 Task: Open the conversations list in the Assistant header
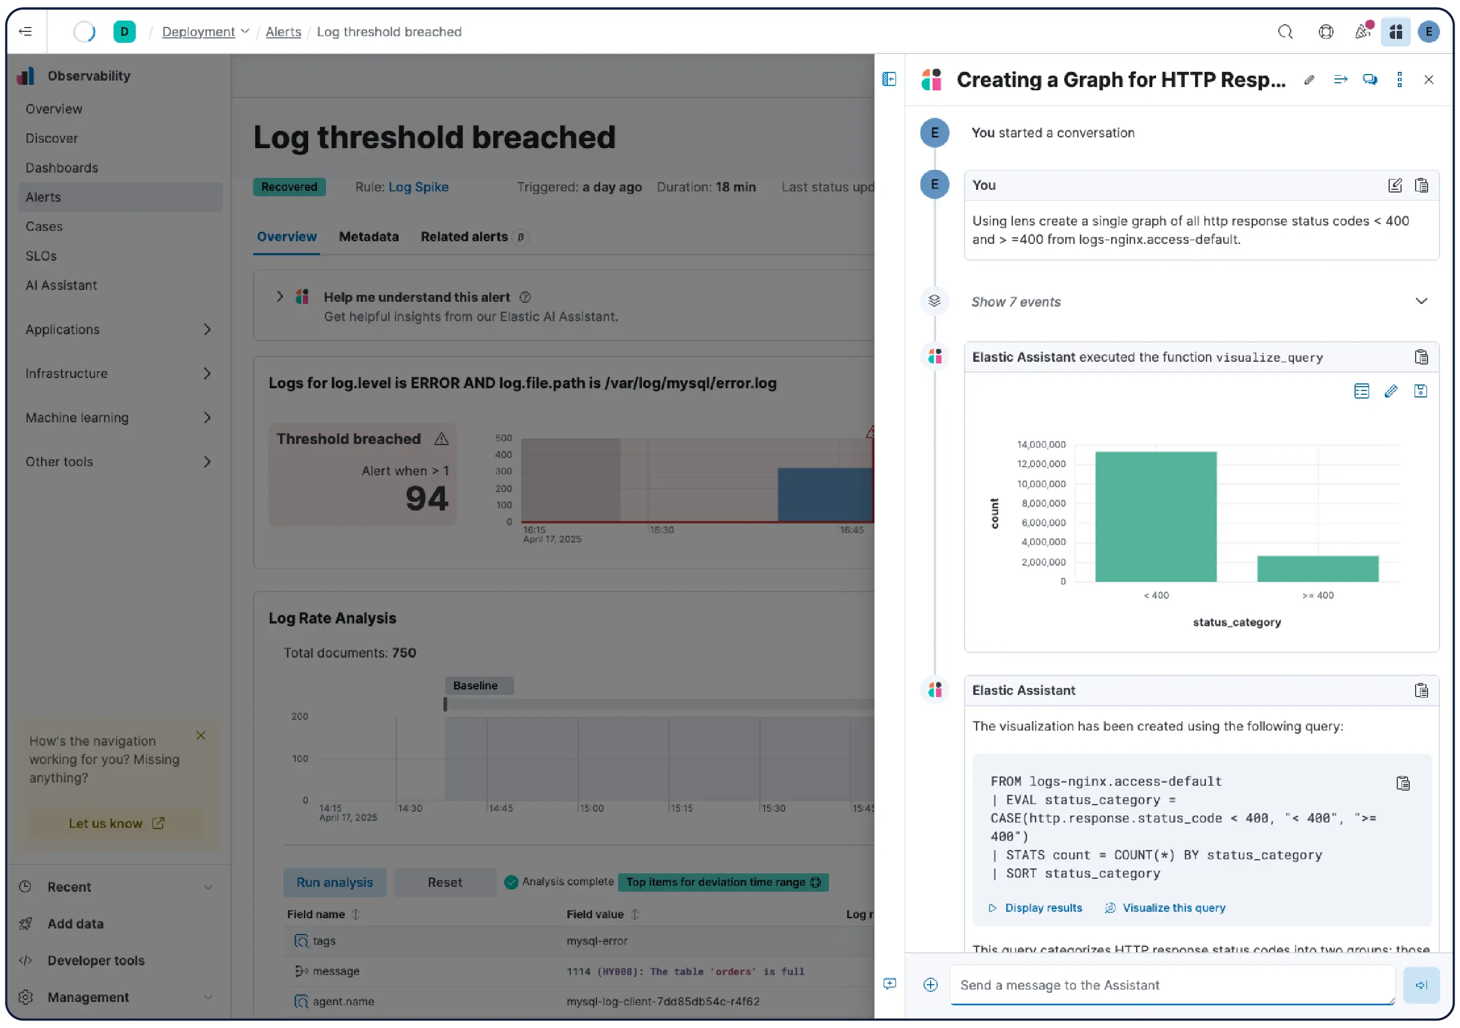(1370, 79)
